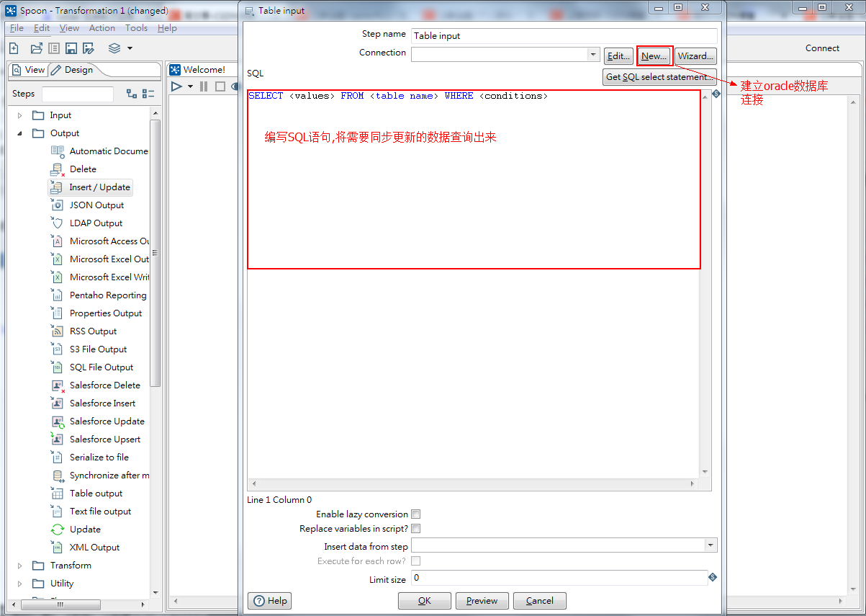This screenshot has width=866, height=616.
Task: Run the transformation with the play icon
Action: 176,86
